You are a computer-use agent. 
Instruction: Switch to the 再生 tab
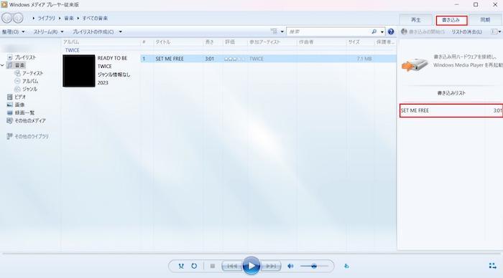coord(416,20)
